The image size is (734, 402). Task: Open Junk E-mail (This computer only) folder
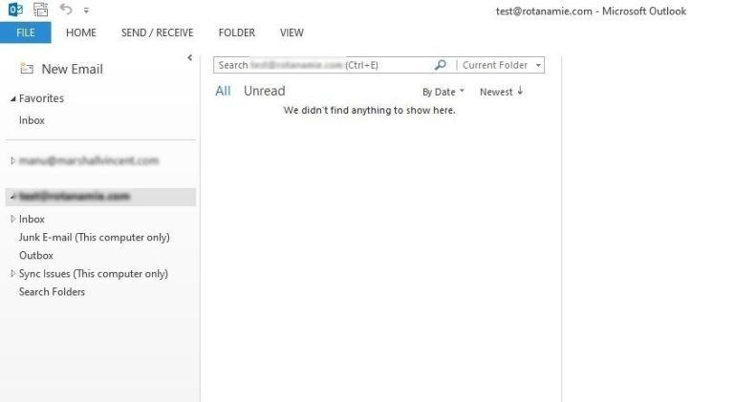pos(94,238)
